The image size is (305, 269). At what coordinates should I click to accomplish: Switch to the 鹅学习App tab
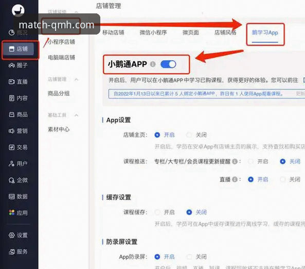click(265, 32)
